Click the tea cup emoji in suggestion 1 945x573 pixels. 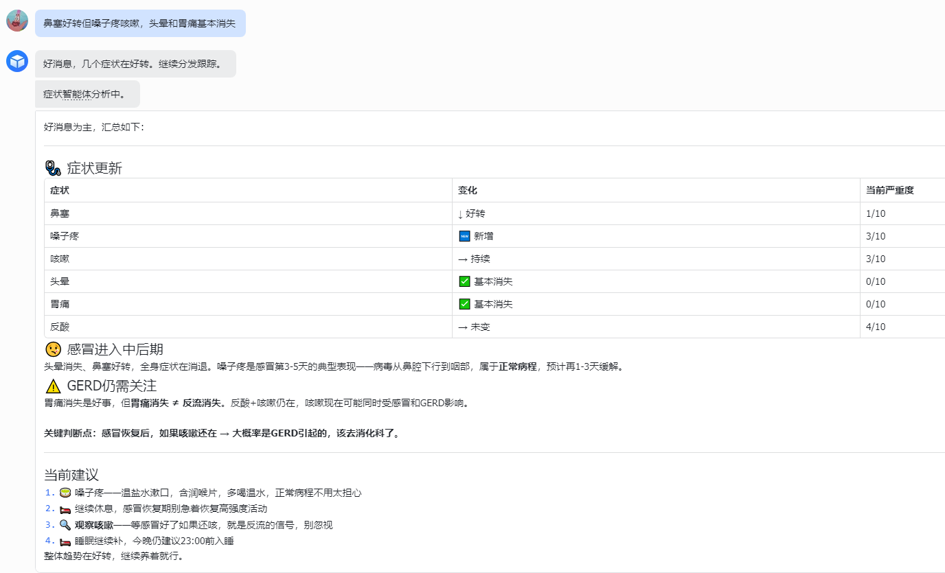pyautogui.click(x=65, y=493)
